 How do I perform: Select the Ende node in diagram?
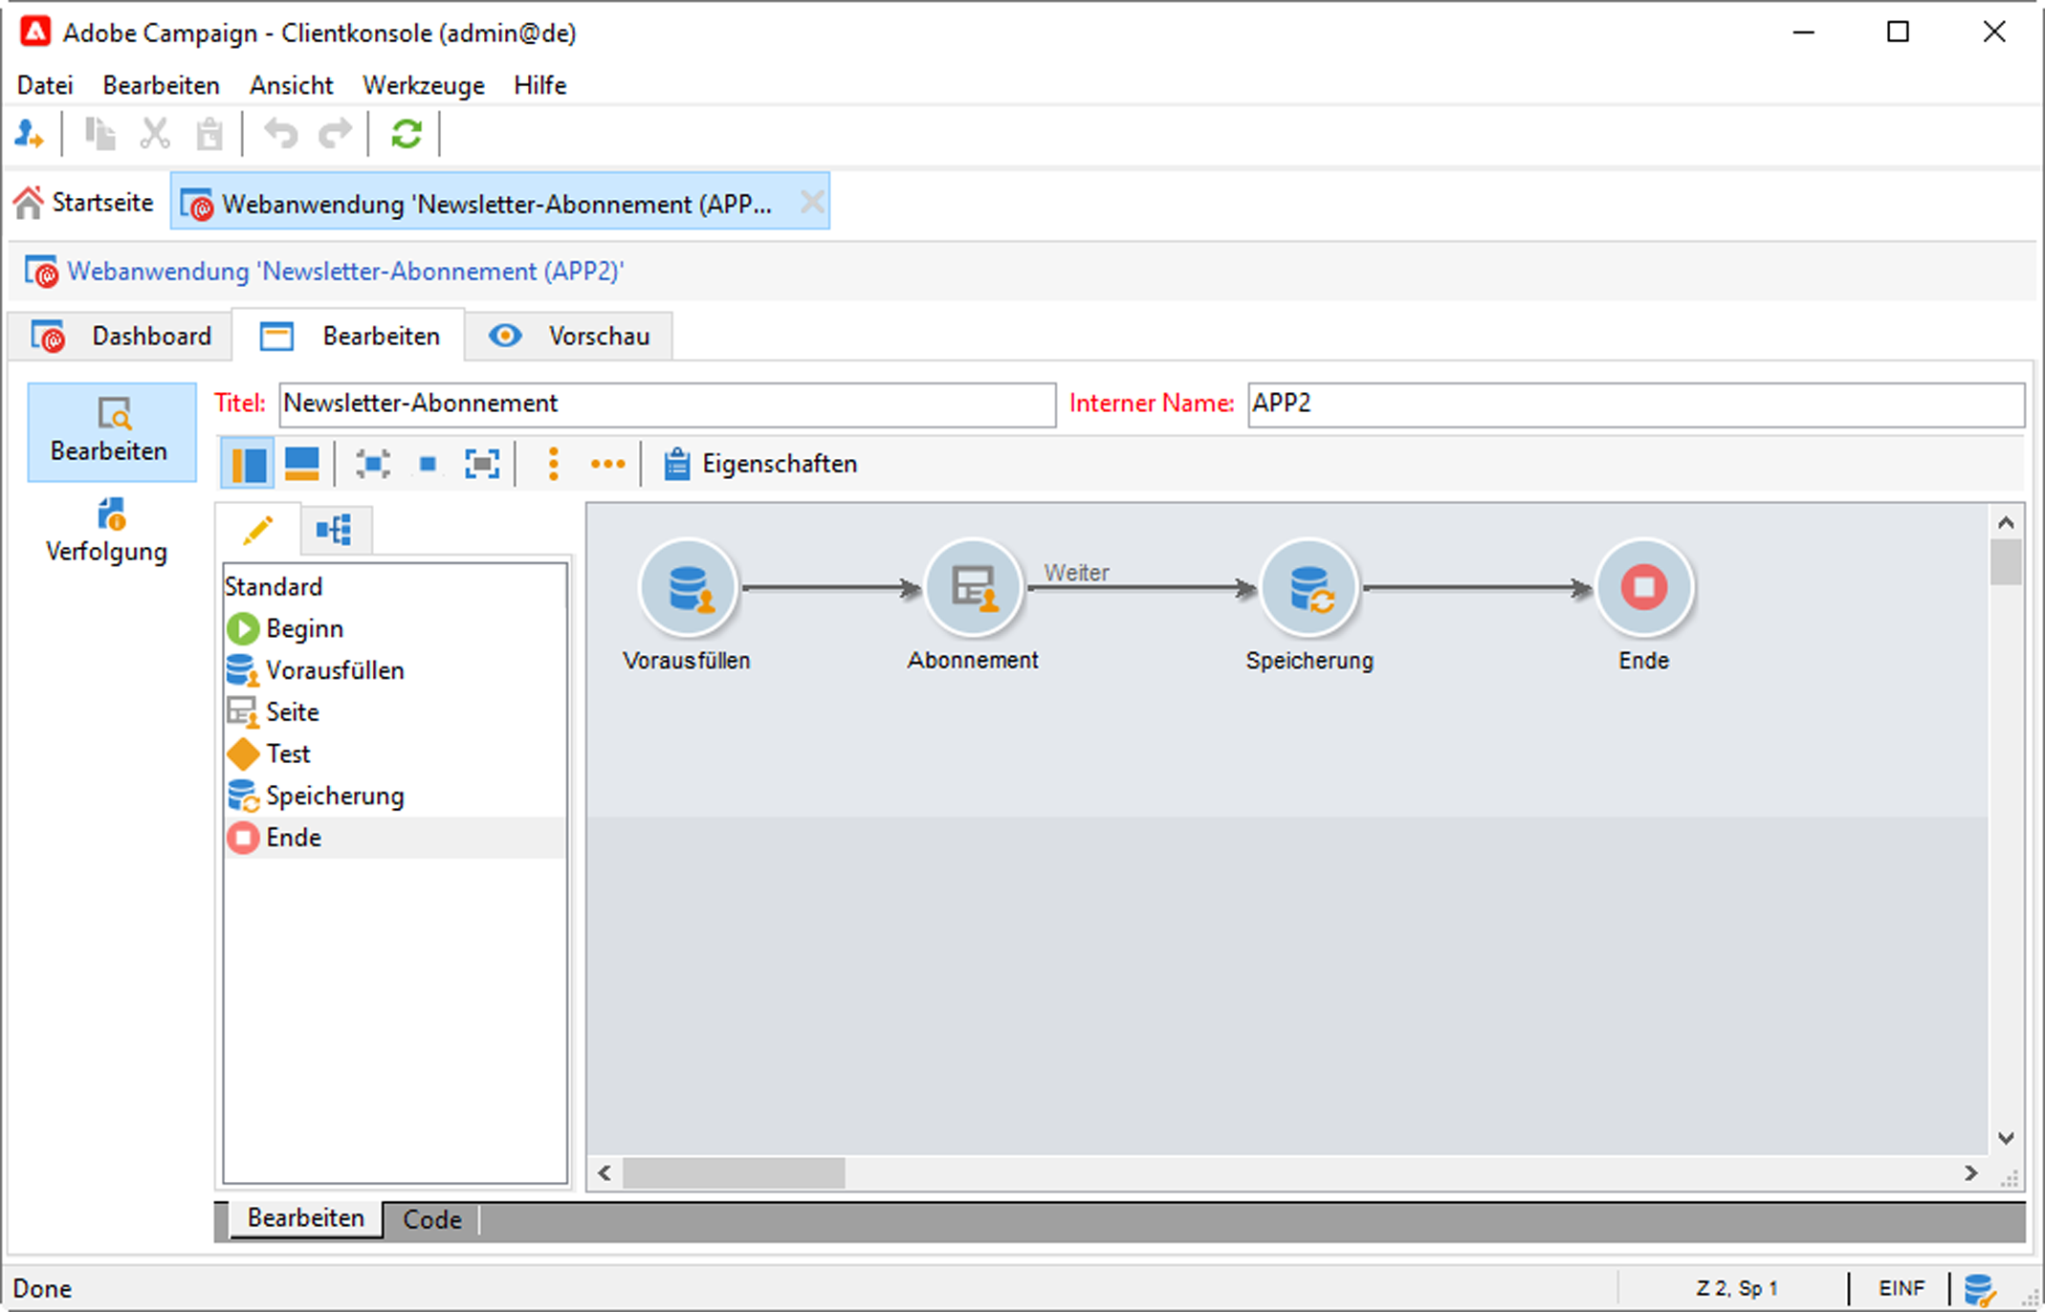pos(1643,587)
